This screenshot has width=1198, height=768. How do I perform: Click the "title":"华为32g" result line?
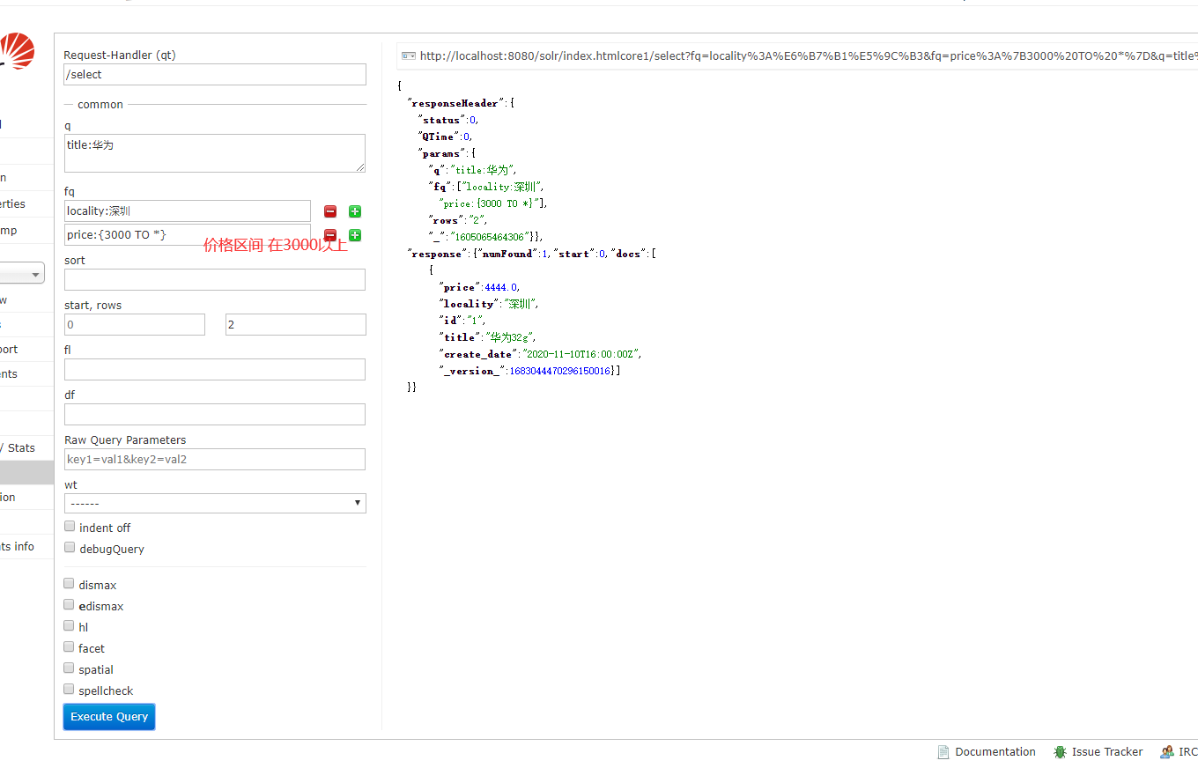click(x=486, y=337)
